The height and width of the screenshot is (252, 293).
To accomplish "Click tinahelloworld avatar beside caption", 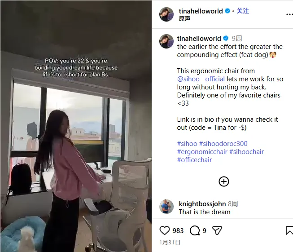I will coord(166,41).
